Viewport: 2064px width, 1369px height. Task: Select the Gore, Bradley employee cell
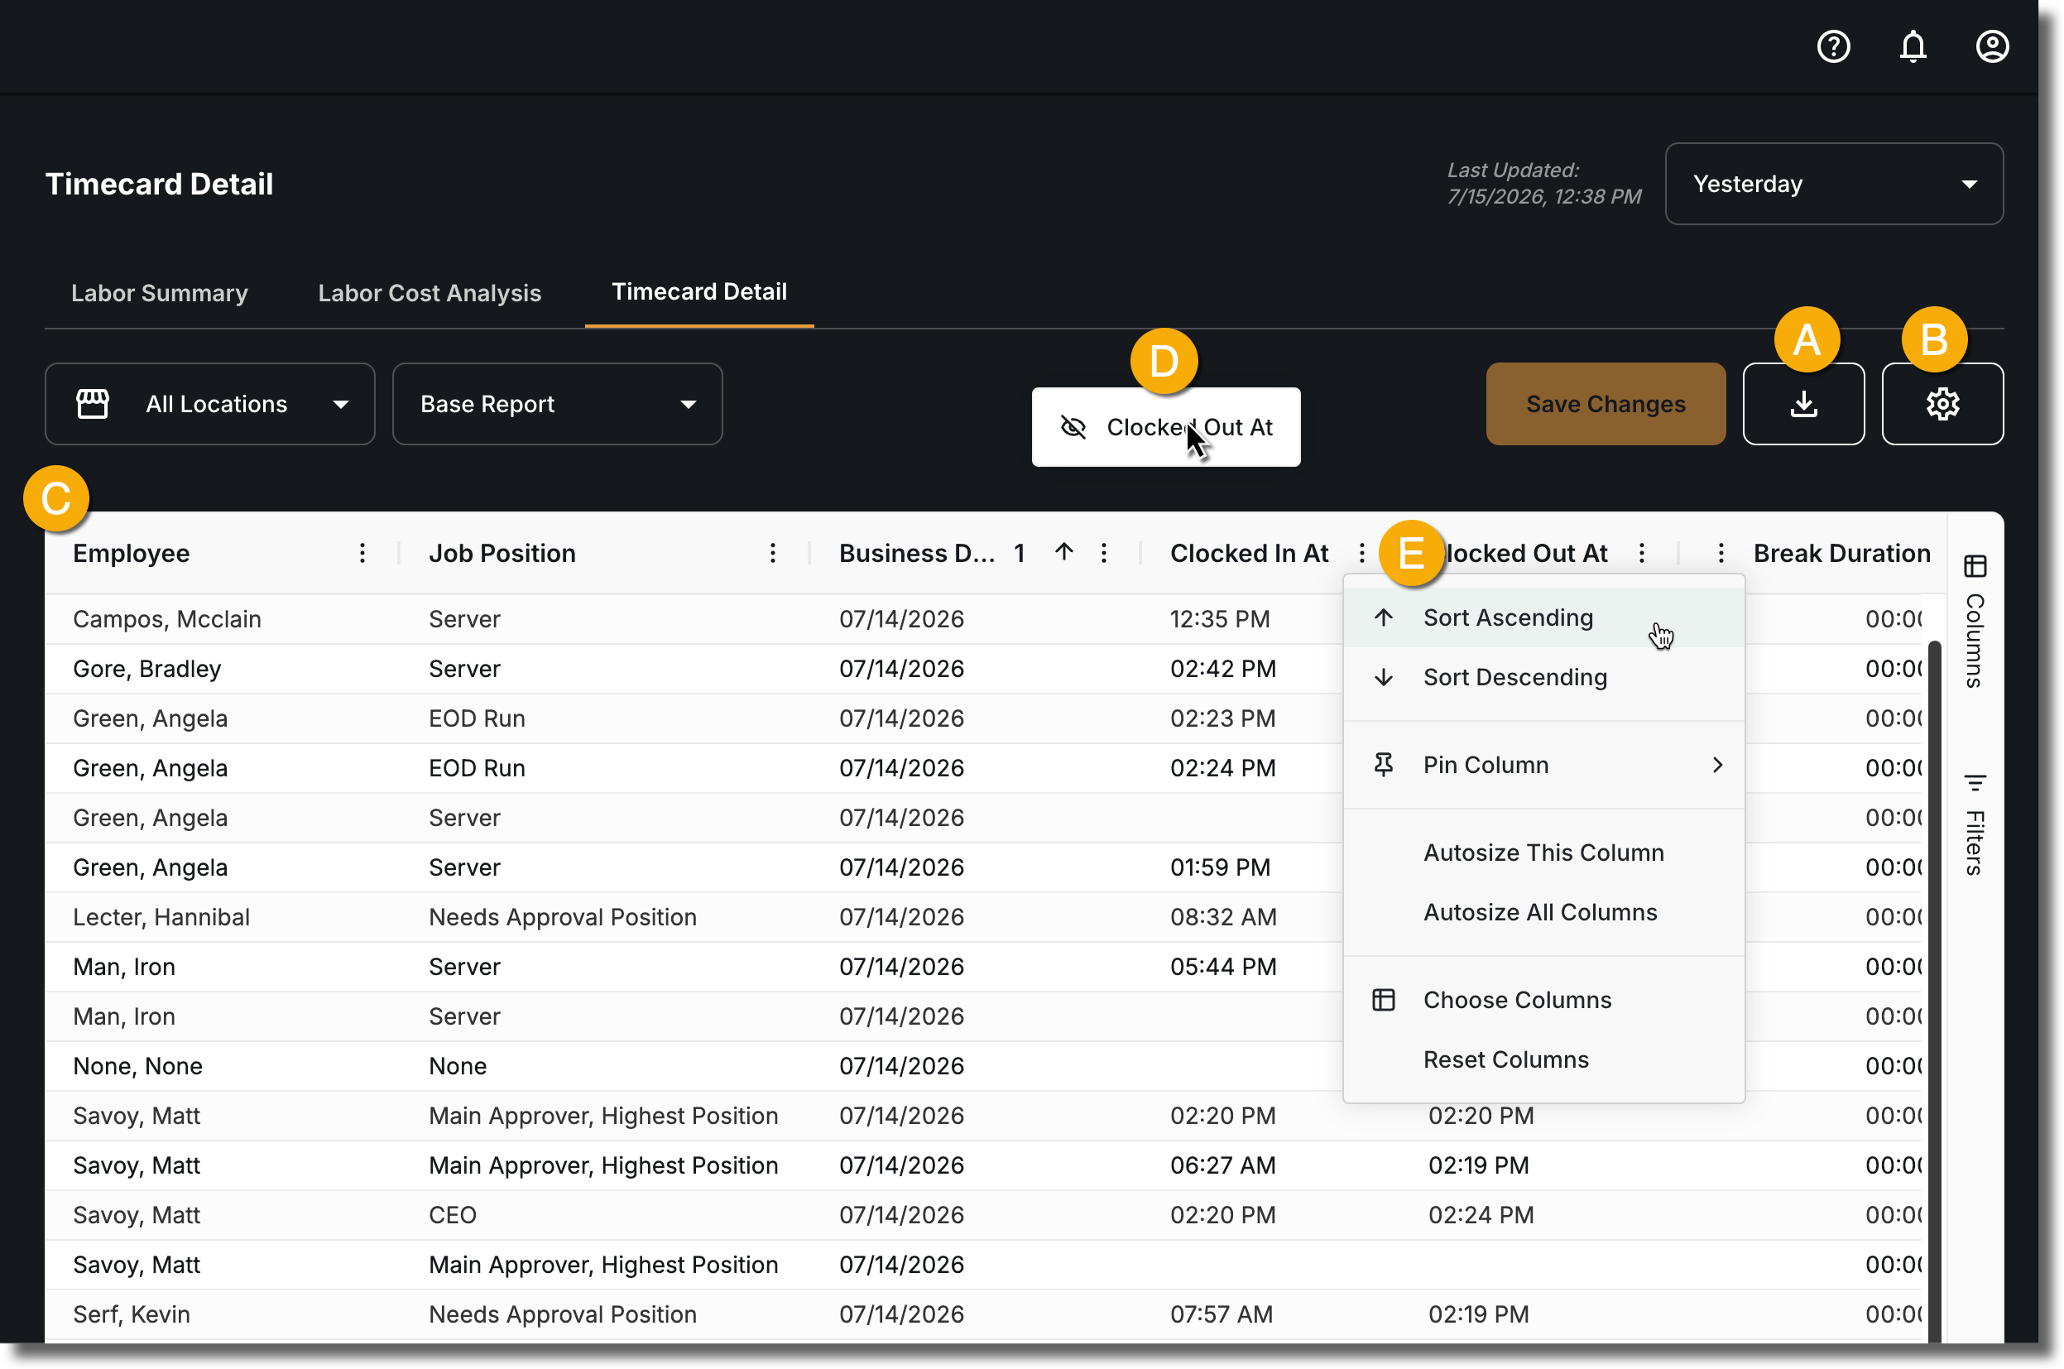point(146,669)
